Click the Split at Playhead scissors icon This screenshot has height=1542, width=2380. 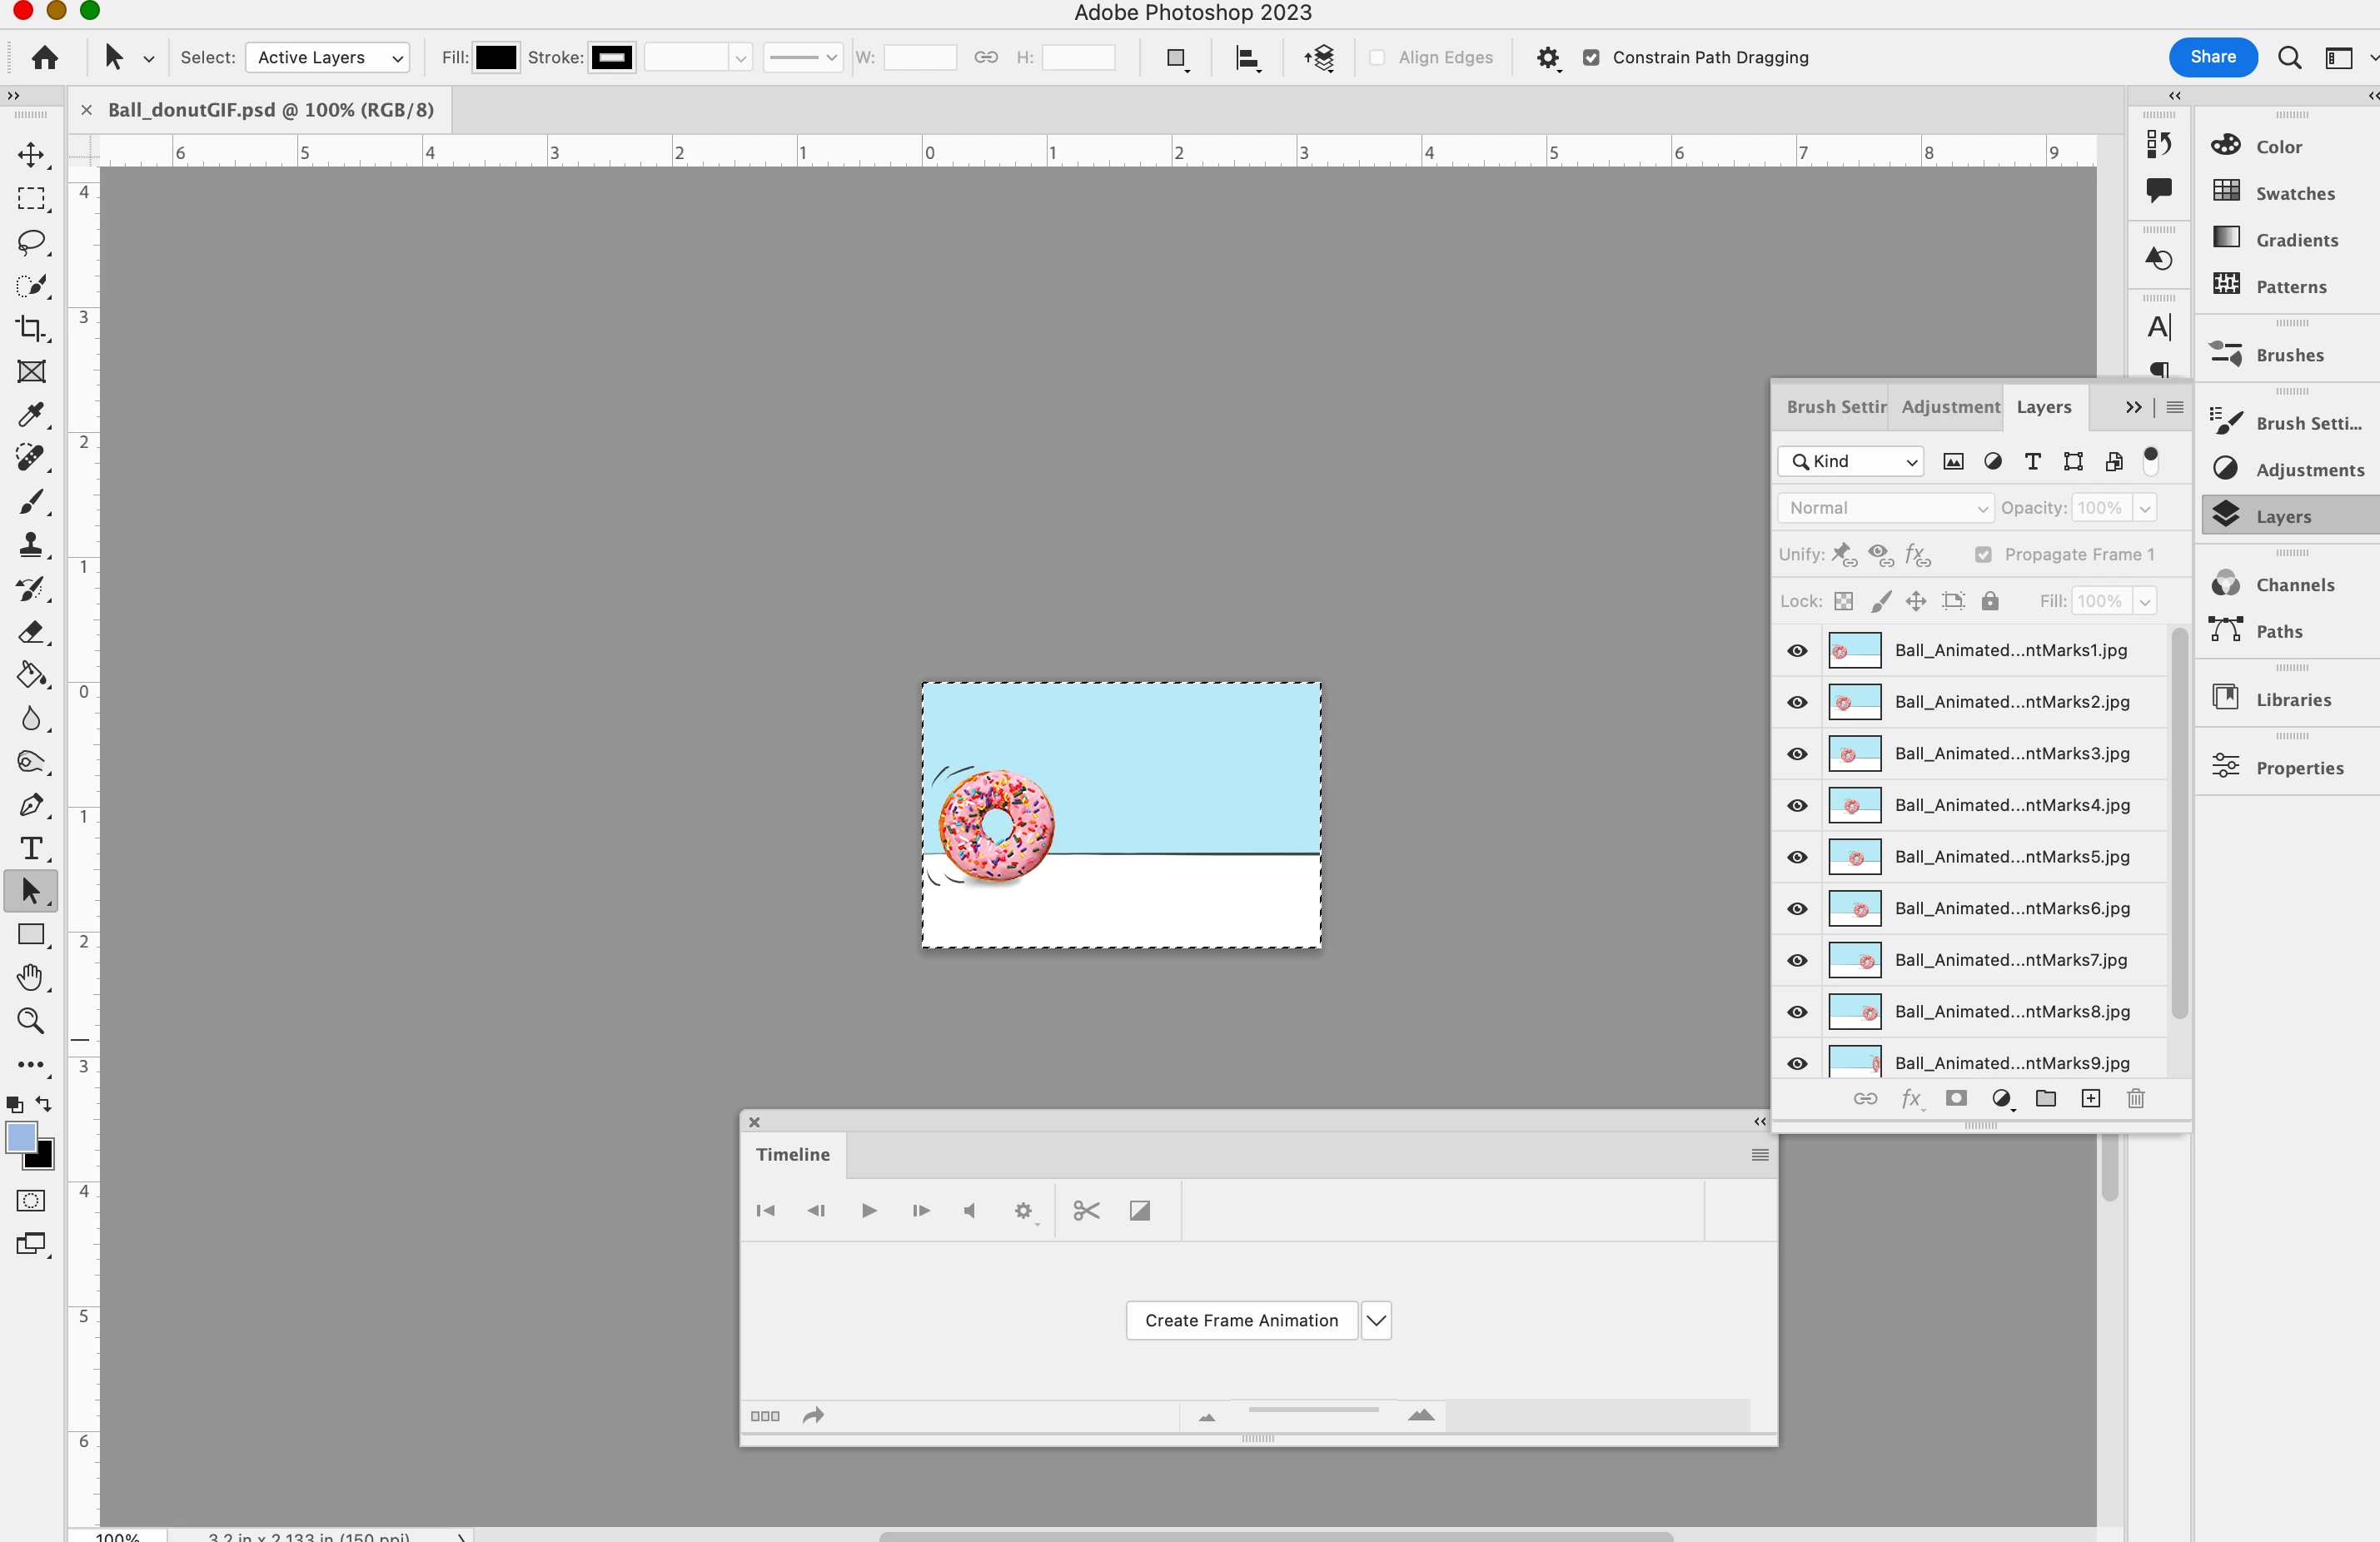1086,1211
